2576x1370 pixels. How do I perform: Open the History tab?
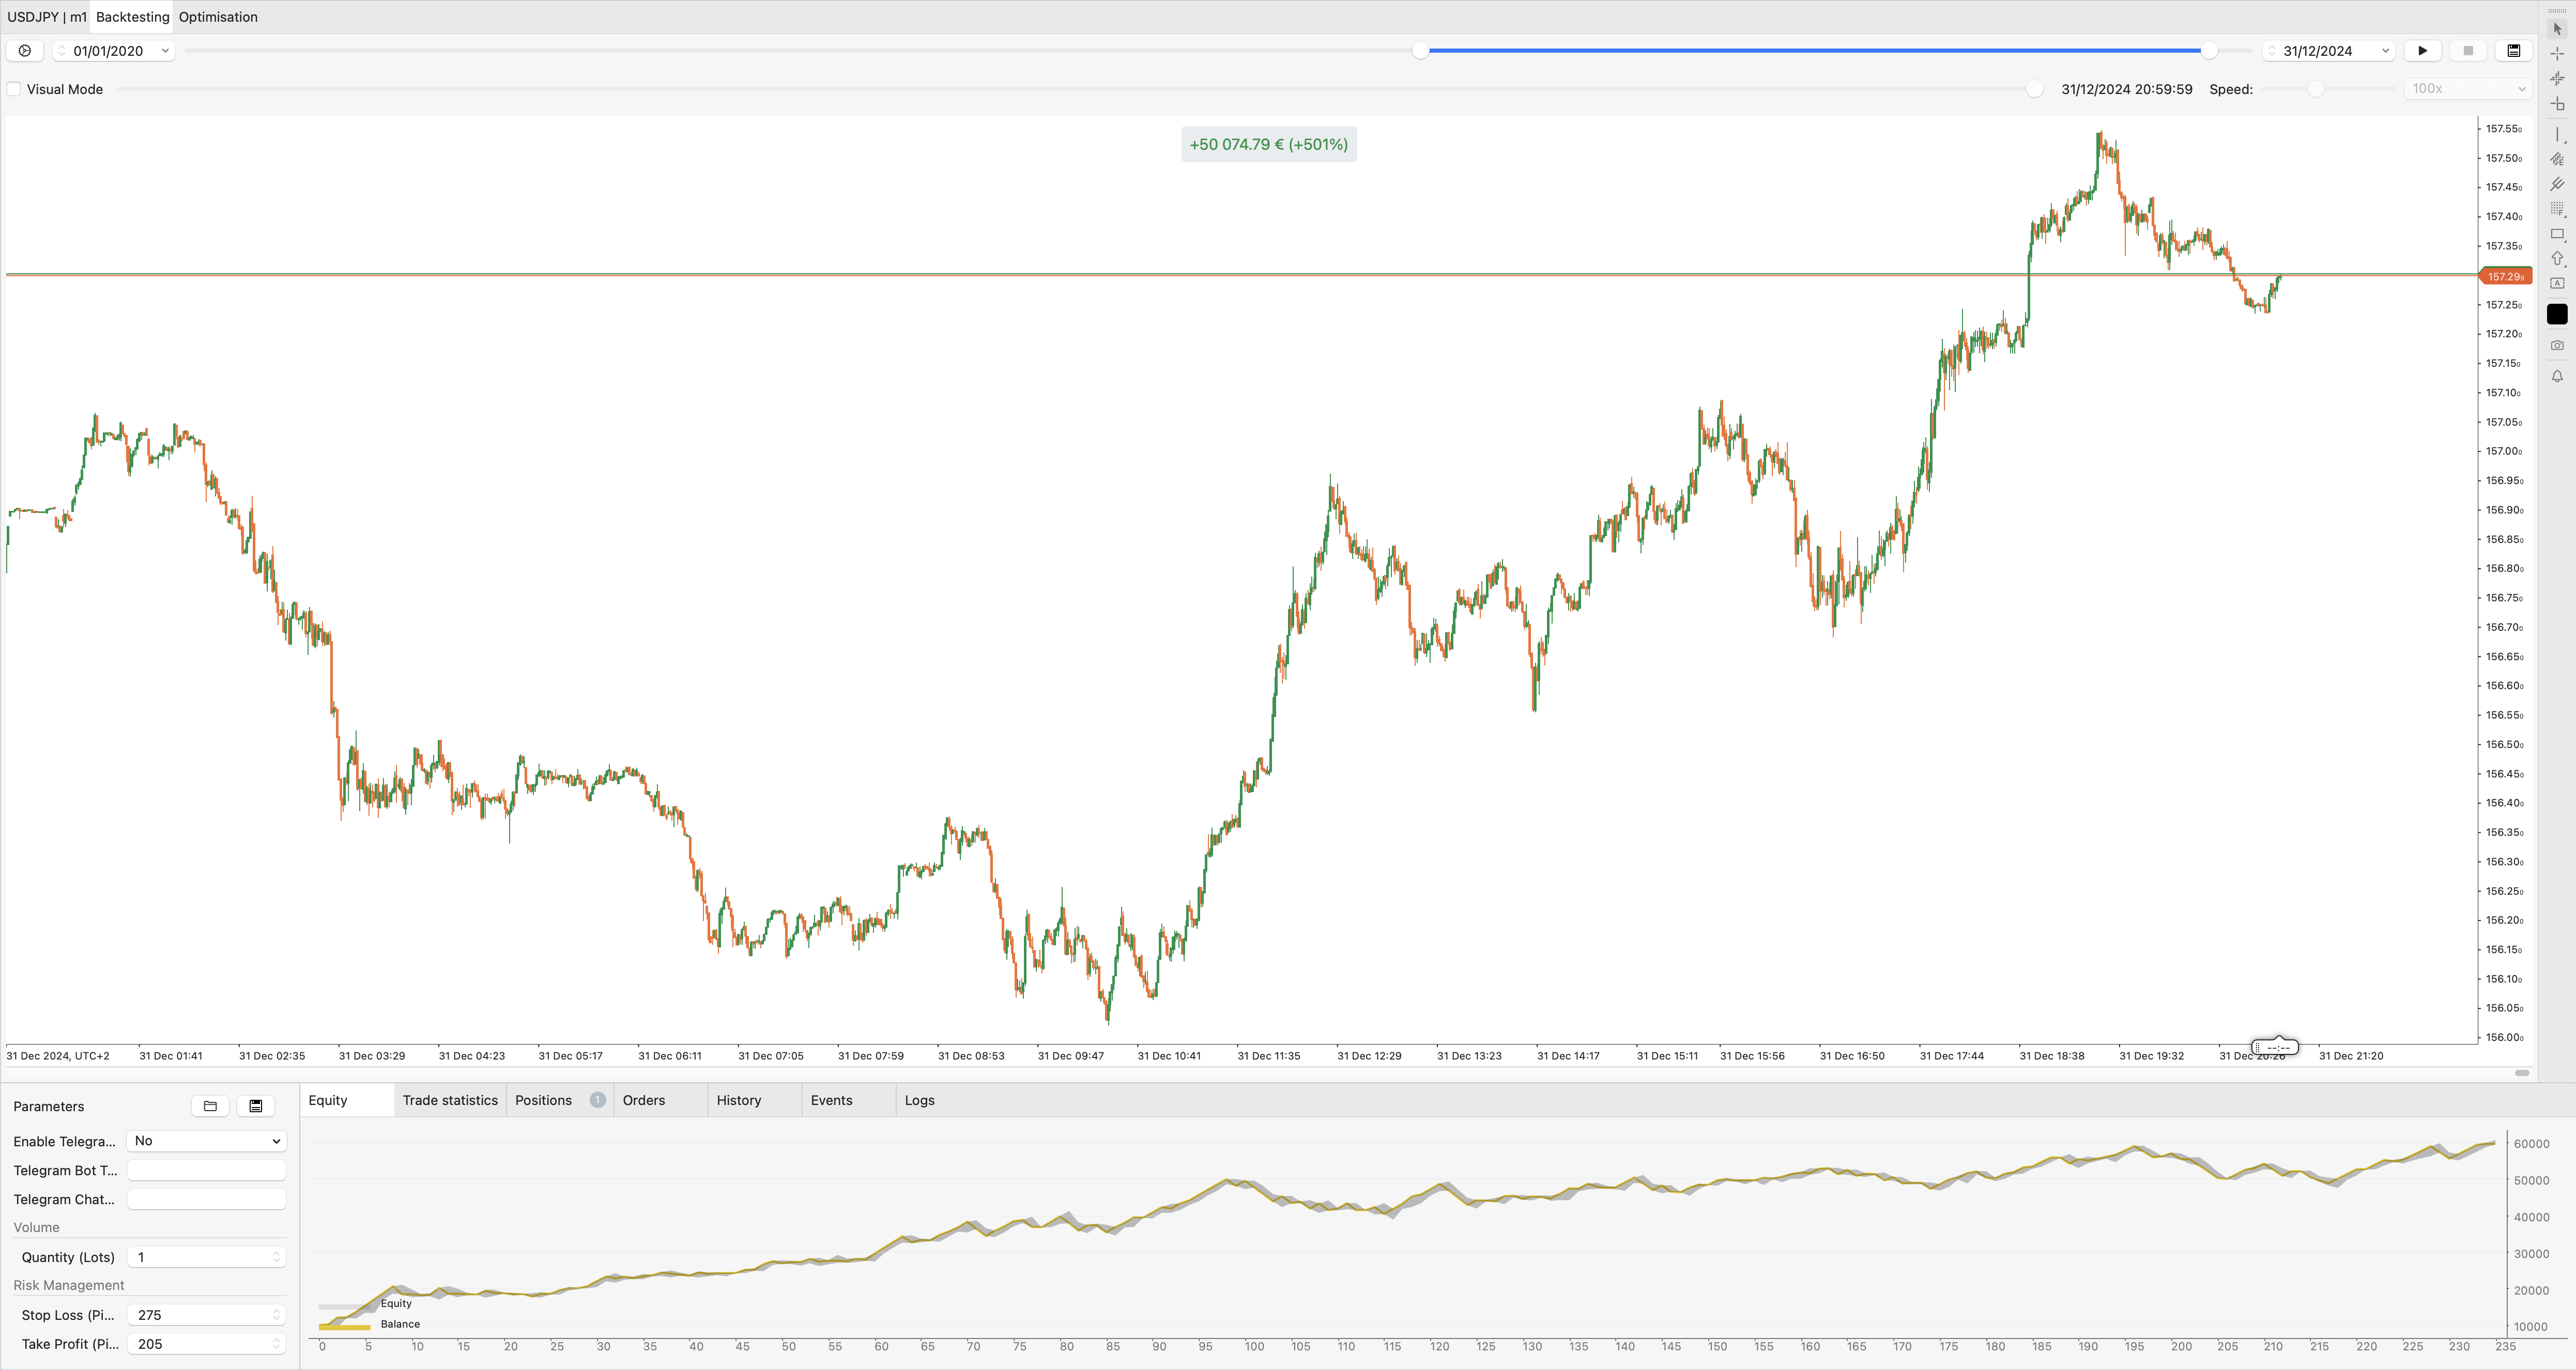click(755, 1100)
